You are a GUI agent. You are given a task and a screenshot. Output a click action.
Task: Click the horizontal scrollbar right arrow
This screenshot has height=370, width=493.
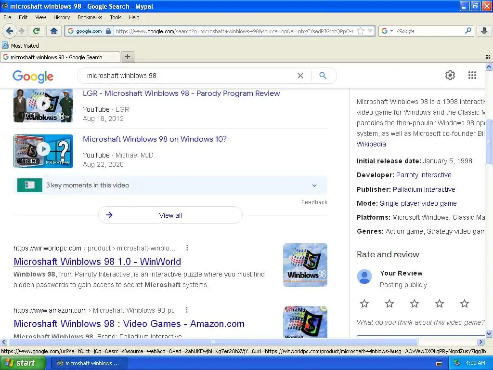click(x=480, y=342)
